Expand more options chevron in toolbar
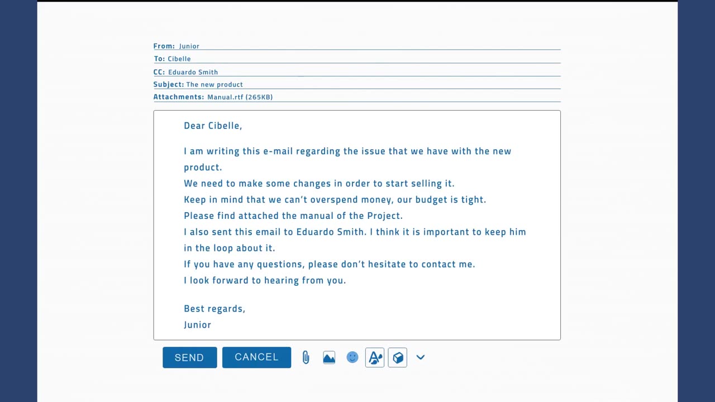The width and height of the screenshot is (715, 402). (x=421, y=357)
